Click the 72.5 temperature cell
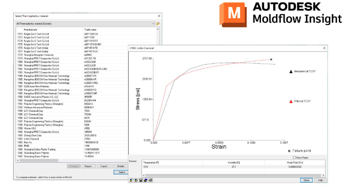Screen dimensions: 344x191 click(x=172, y=167)
